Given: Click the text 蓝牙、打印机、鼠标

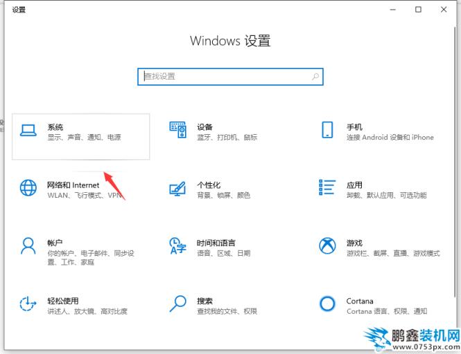Looking at the screenshot, I should click(227, 138).
